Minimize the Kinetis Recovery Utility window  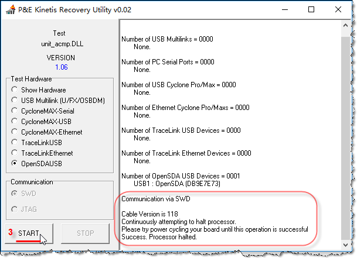(x=284, y=9)
